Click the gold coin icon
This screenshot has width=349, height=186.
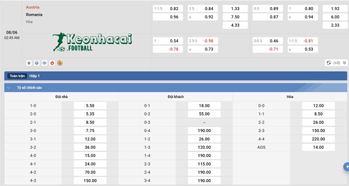(x=60, y=63)
